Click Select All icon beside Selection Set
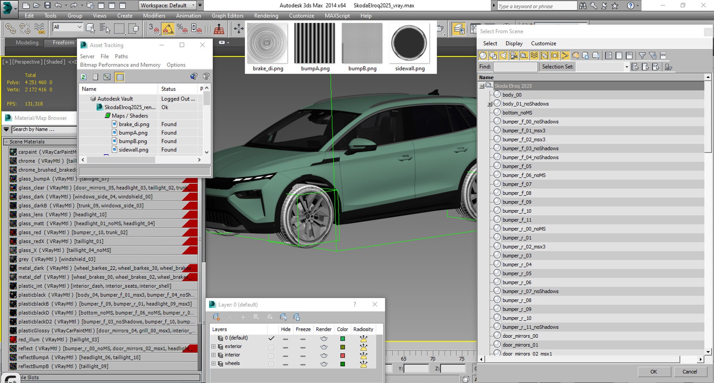The height and width of the screenshot is (383, 714). point(635,67)
